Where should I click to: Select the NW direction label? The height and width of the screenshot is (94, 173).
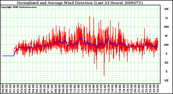coord(166,27)
